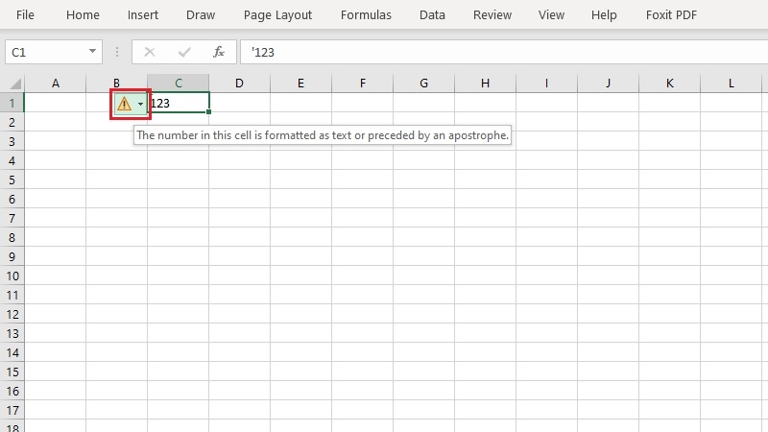Viewport: 768px width, 432px height.
Task: Select row 5 header
Action: pyautogui.click(x=12, y=180)
